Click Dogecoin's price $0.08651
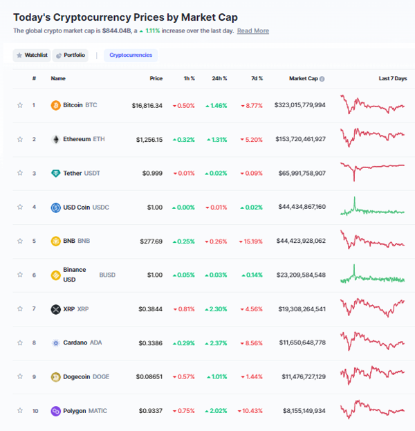 [149, 377]
